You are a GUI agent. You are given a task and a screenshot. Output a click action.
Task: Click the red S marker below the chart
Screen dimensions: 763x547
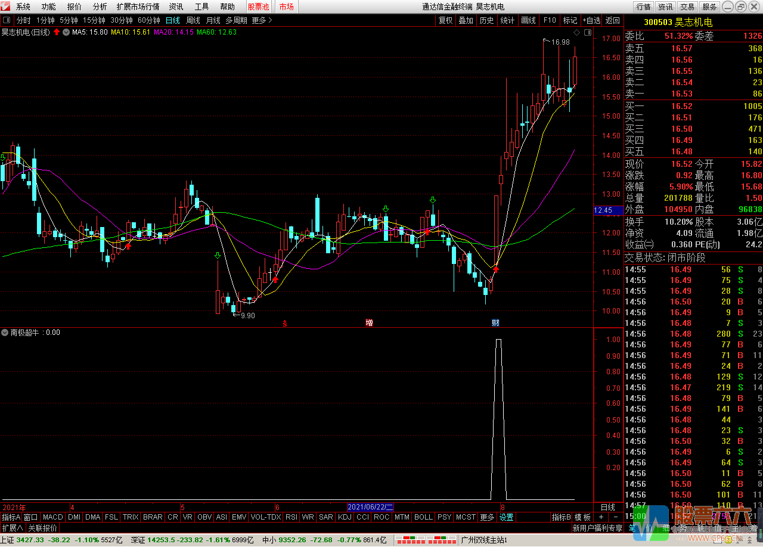click(285, 324)
